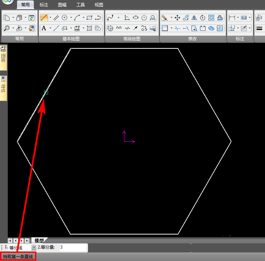Screen dimensions: 265x261
Task: Open the 等分线 mode dropdown
Action: [x=34, y=248]
